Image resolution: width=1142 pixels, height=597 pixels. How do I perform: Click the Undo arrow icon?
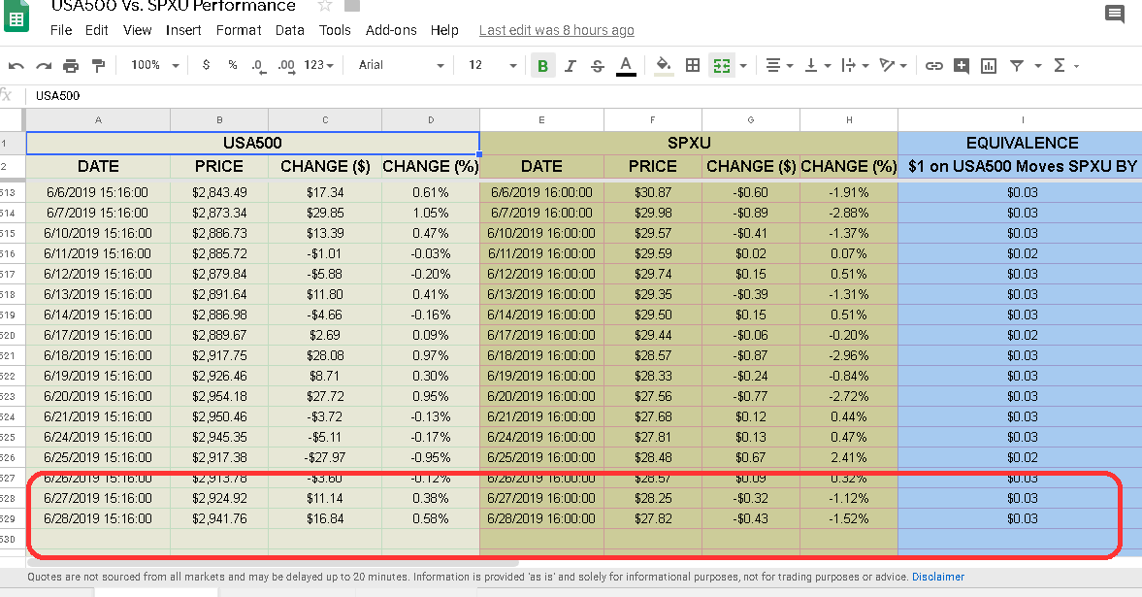(16, 66)
